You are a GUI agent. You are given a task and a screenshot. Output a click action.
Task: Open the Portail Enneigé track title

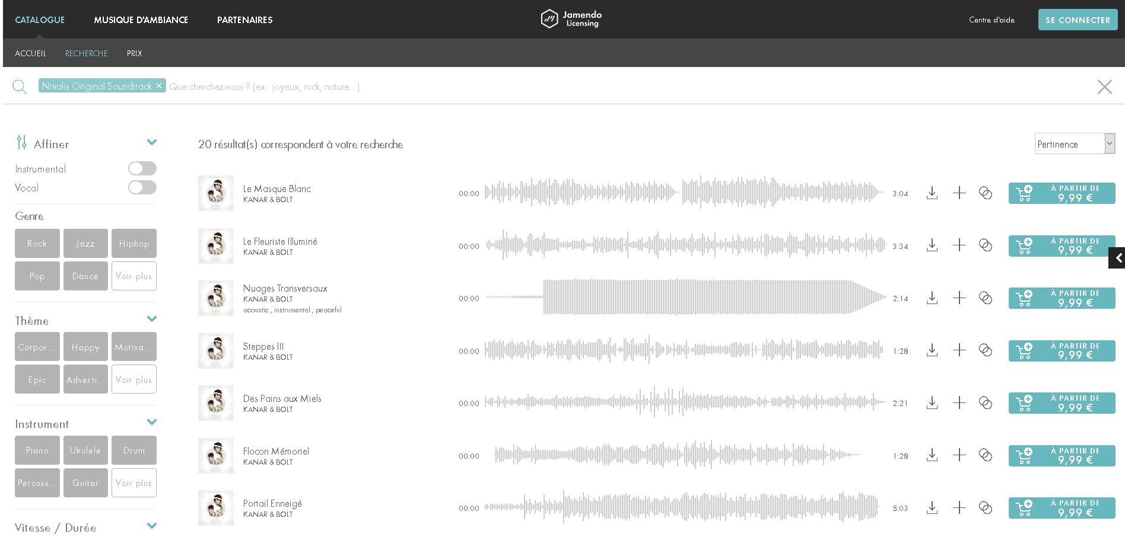point(272,503)
